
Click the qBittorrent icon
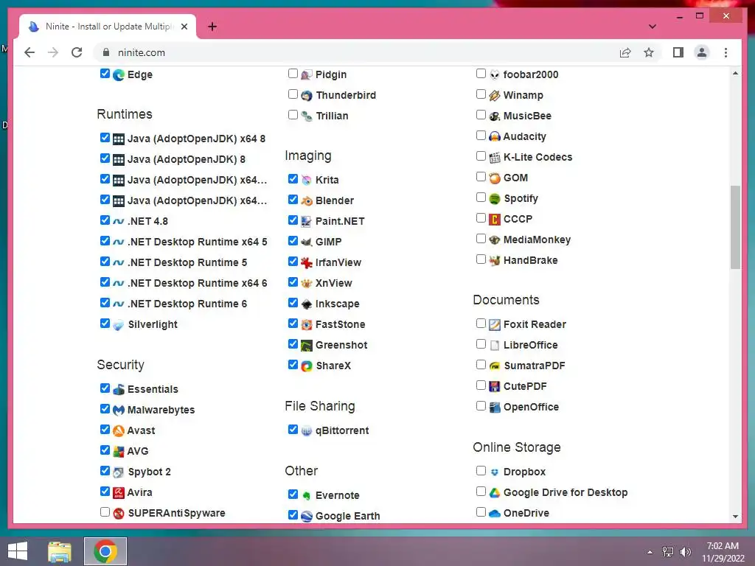(306, 431)
